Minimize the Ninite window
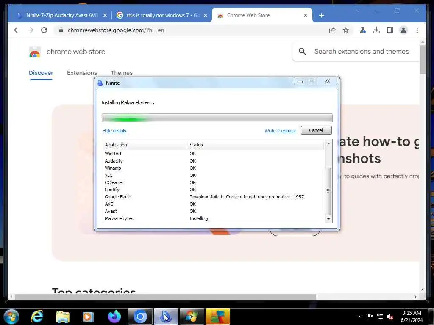Viewport: 434px width, 325px height. [300, 82]
